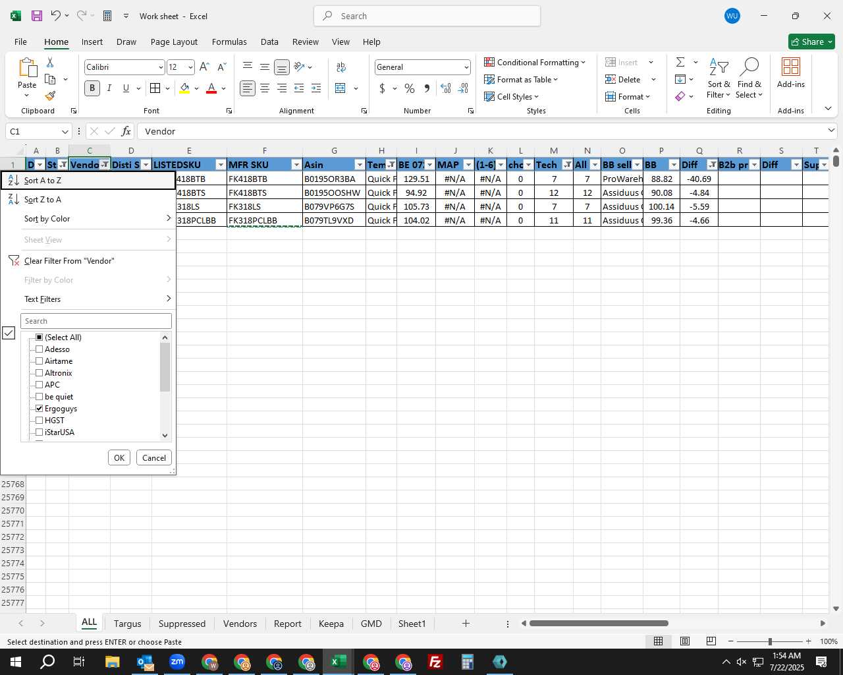The image size is (843, 675).
Task: Open FileZilla from taskbar
Action: (x=435, y=662)
